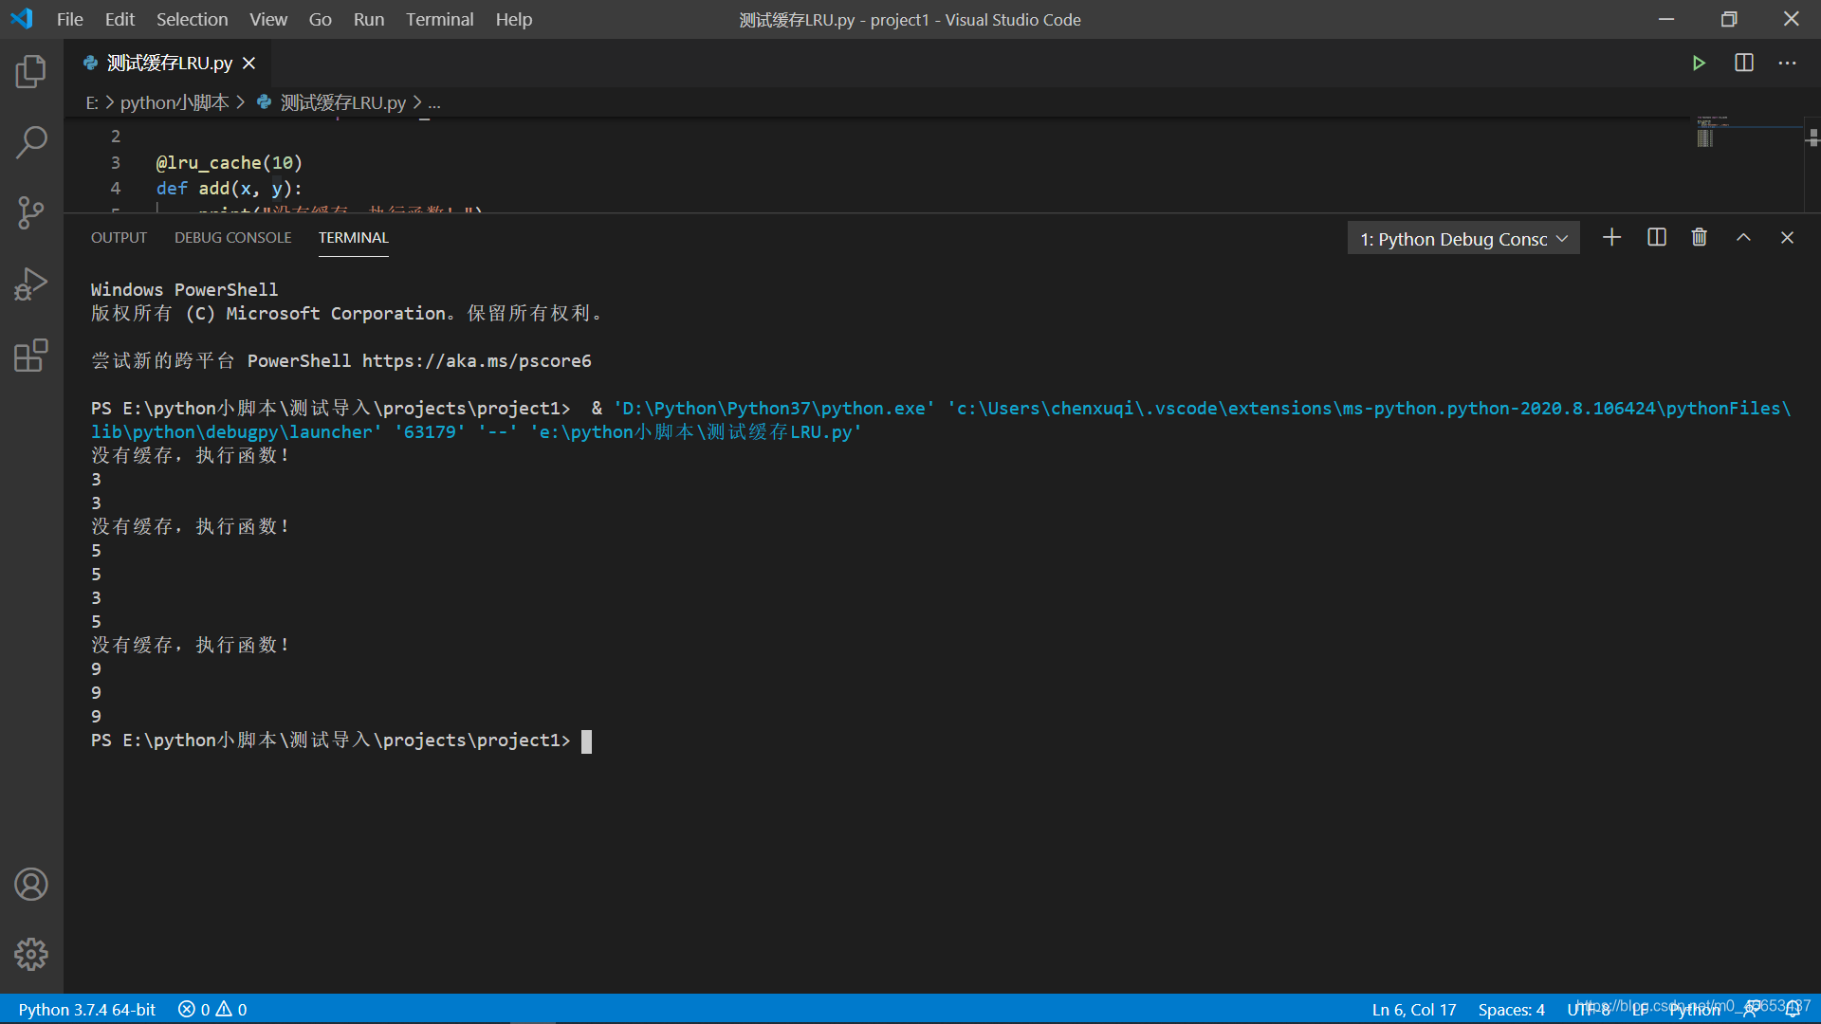Open the Edit menu

120,19
